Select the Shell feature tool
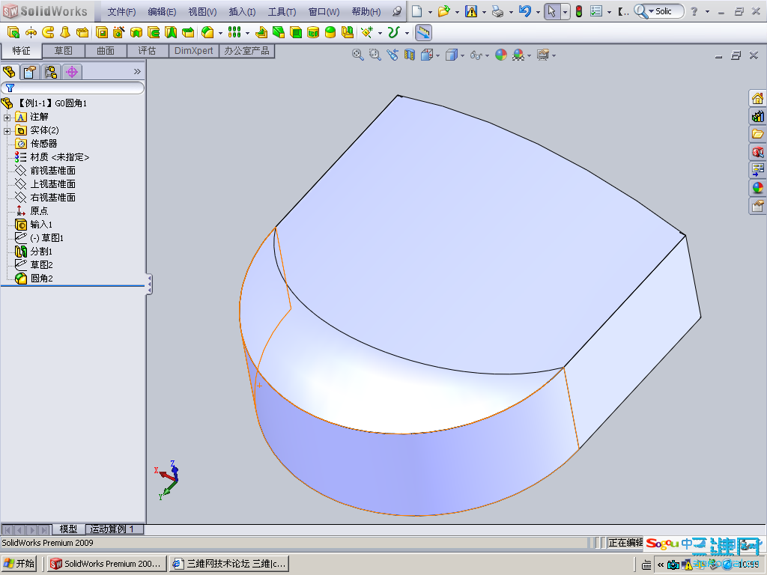 296,32
